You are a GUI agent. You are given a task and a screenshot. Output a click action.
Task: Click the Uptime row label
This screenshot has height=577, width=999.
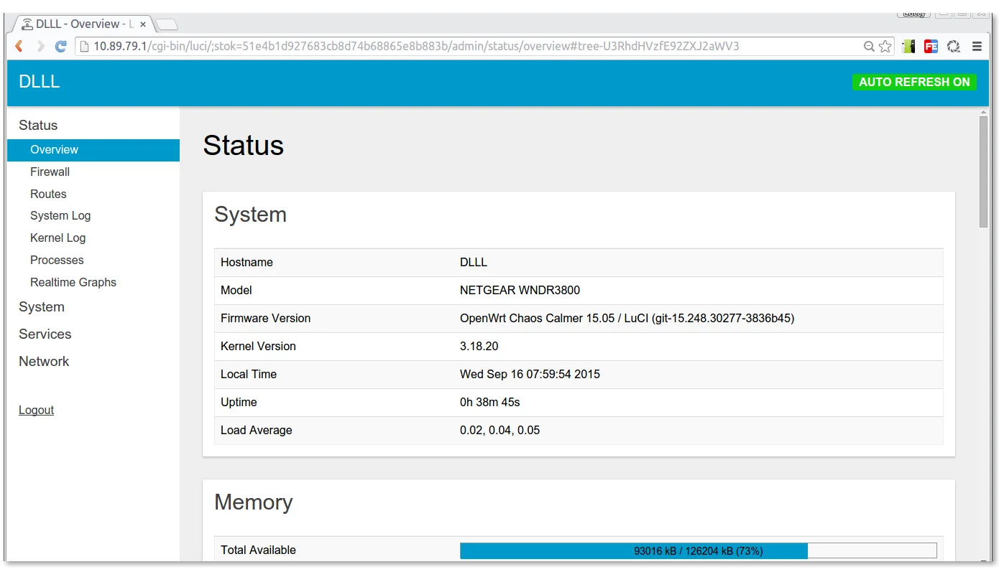pos(239,403)
